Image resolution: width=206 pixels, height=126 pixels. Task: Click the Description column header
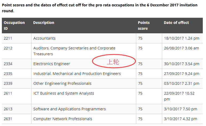pyautogui.click(x=44, y=23)
